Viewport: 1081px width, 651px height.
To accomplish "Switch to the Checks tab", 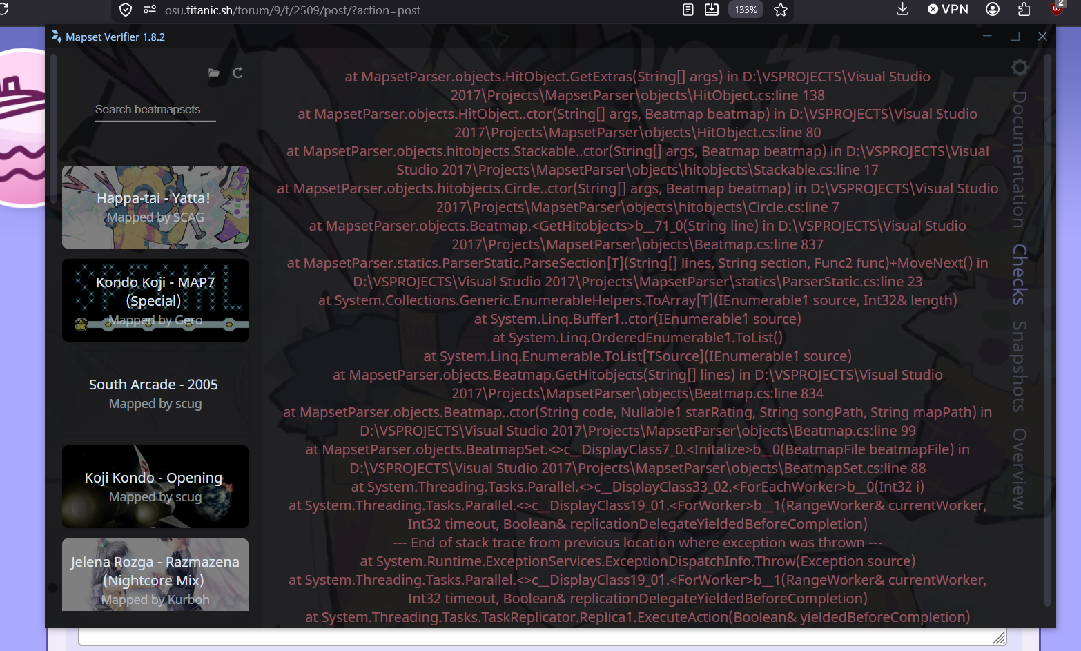I will click(x=1020, y=275).
